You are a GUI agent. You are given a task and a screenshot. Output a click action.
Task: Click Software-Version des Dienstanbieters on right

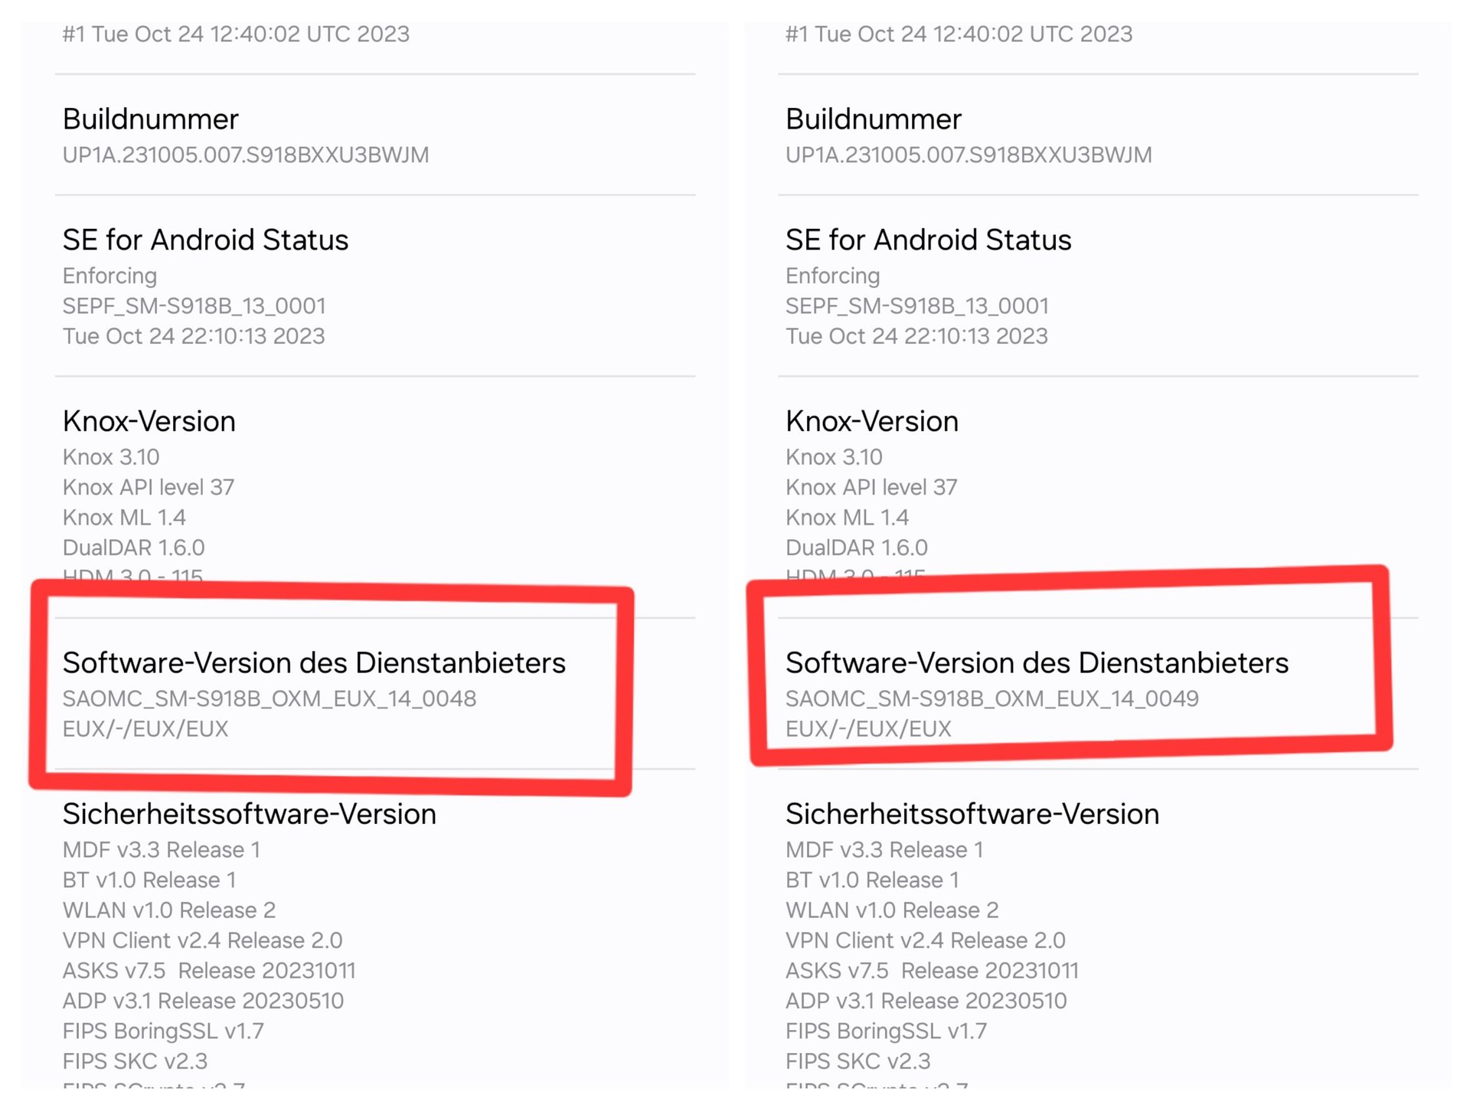pyautogui.click(x=1037, y=663)
